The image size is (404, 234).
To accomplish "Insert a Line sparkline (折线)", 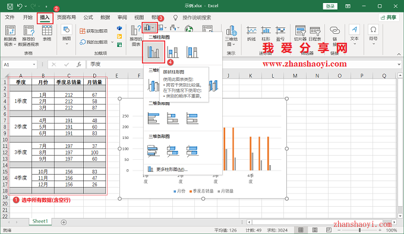I will tap(251, 33).
